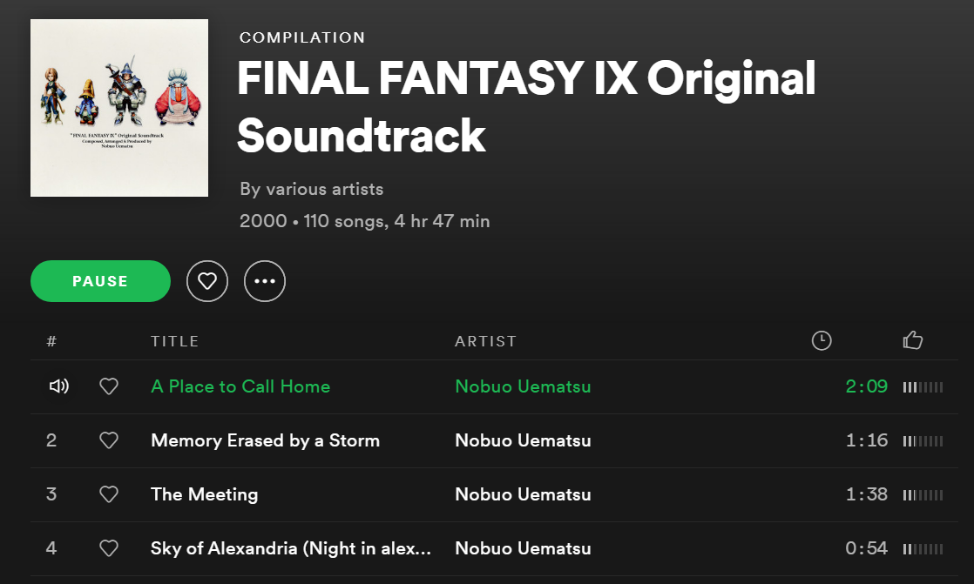Open the Final Fantasy IX album cover
Viewport: 974px width, 584px height.
click(x=119, y=108)
